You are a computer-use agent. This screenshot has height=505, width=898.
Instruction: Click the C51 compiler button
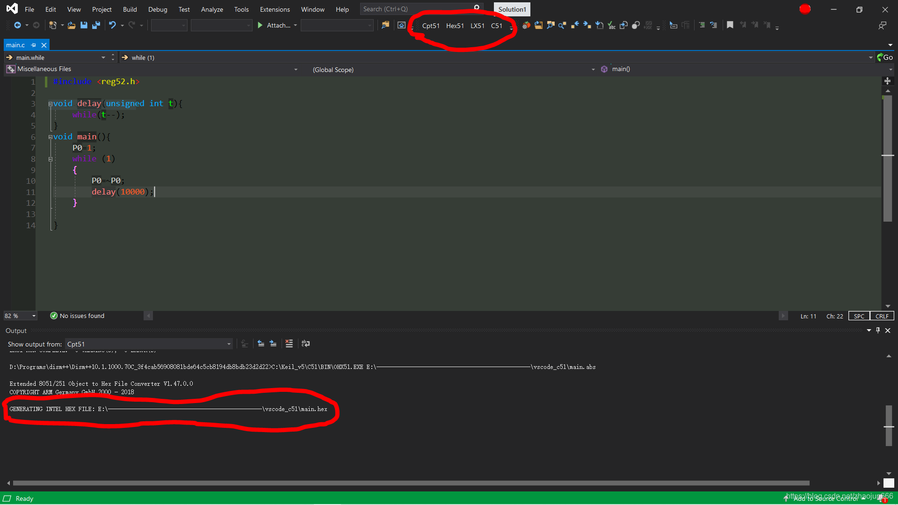[497, 25]
